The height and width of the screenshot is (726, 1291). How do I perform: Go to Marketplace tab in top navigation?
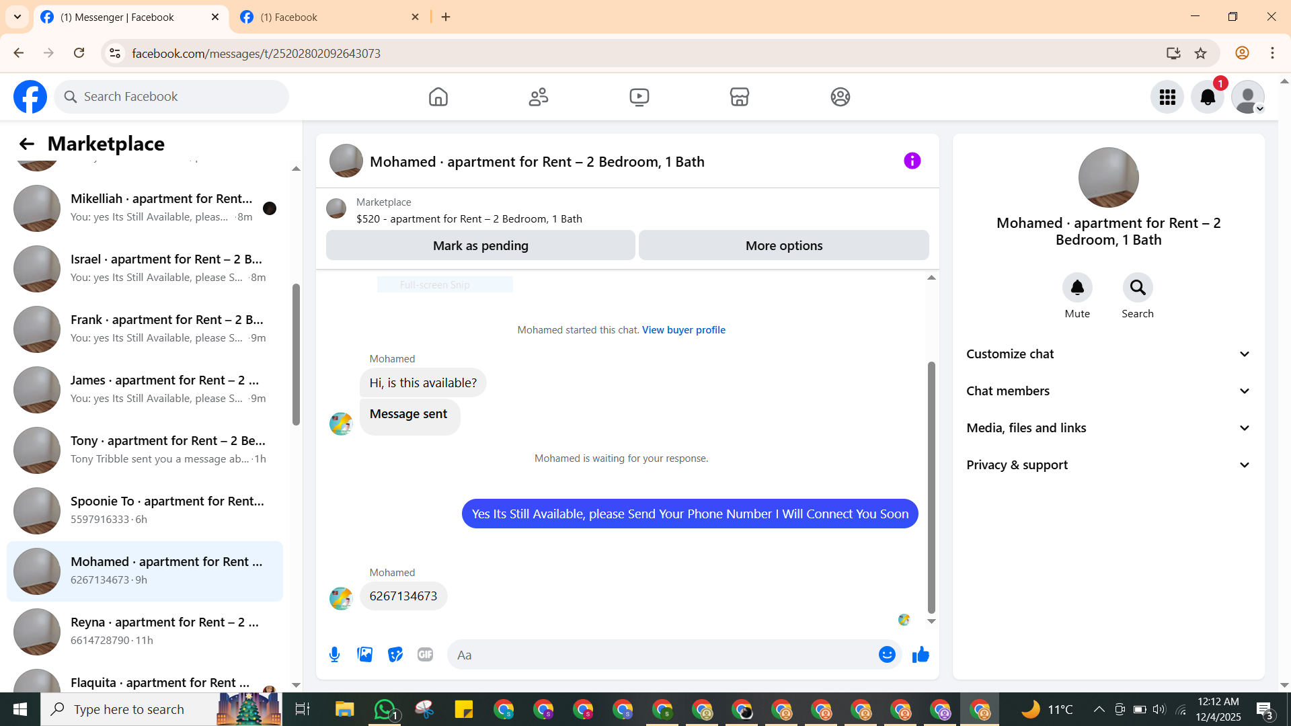point(739,97)
